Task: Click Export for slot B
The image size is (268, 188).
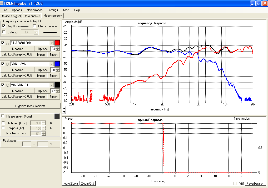Action: [x=53, y=76]
